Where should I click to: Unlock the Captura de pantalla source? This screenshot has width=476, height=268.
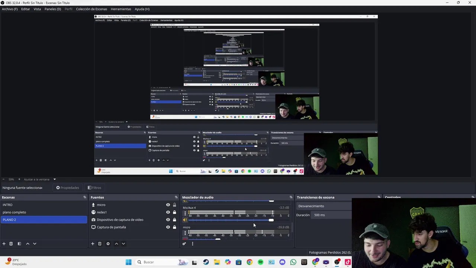click(174, 227)
